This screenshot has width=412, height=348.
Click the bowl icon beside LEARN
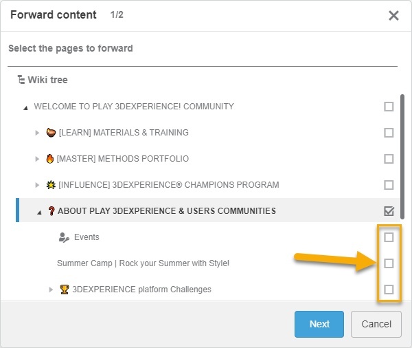[51, 133]
